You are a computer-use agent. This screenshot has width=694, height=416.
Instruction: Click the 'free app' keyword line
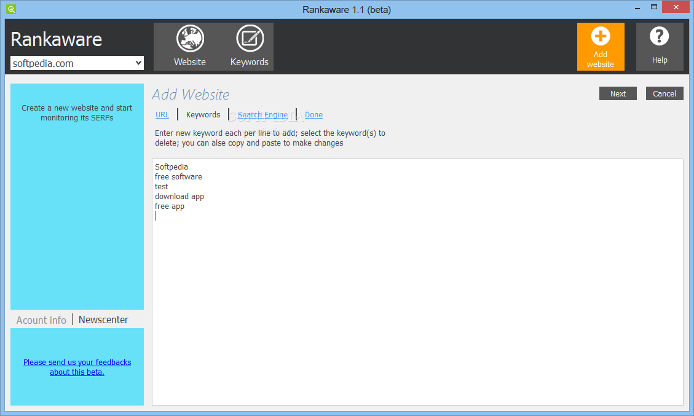[x=170, y=206]
